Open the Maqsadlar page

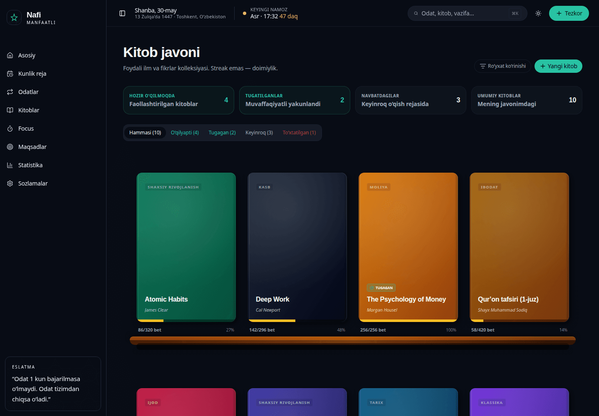pyautogui.click(x=53, y=147)
